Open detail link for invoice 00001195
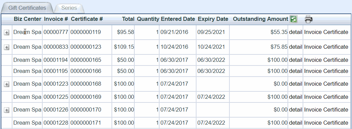This screenshot has height=129, width=352. click(x=296, y=71)
